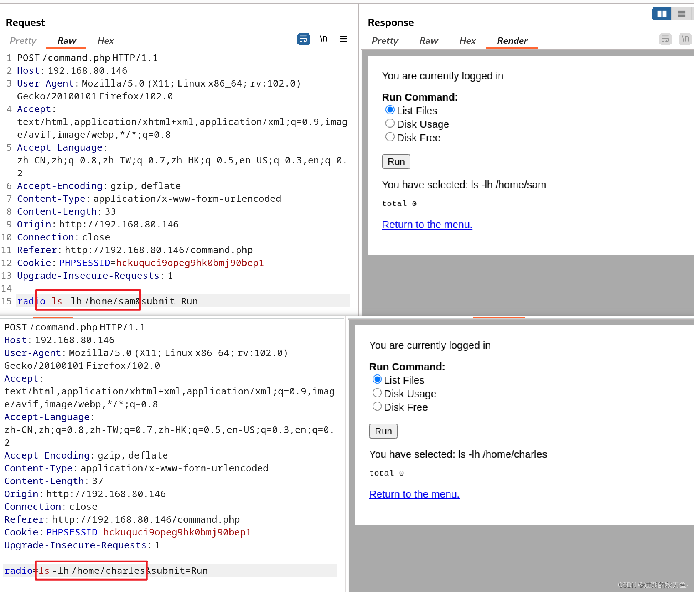
Task: Click the 'Content-Length: 37' header
Action: click(x=53, y=481)
